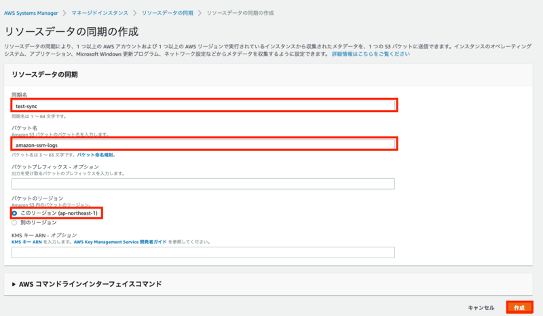Click the リソースデータの同期 panel header
The height and width of the screenshot is (316, 543).
point(45,75)
